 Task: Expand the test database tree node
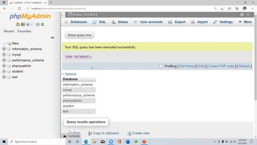(4, 77)
